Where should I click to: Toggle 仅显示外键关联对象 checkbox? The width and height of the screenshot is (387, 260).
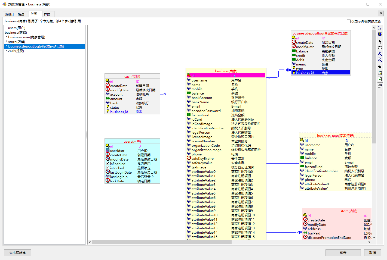(x=349, y=21)
